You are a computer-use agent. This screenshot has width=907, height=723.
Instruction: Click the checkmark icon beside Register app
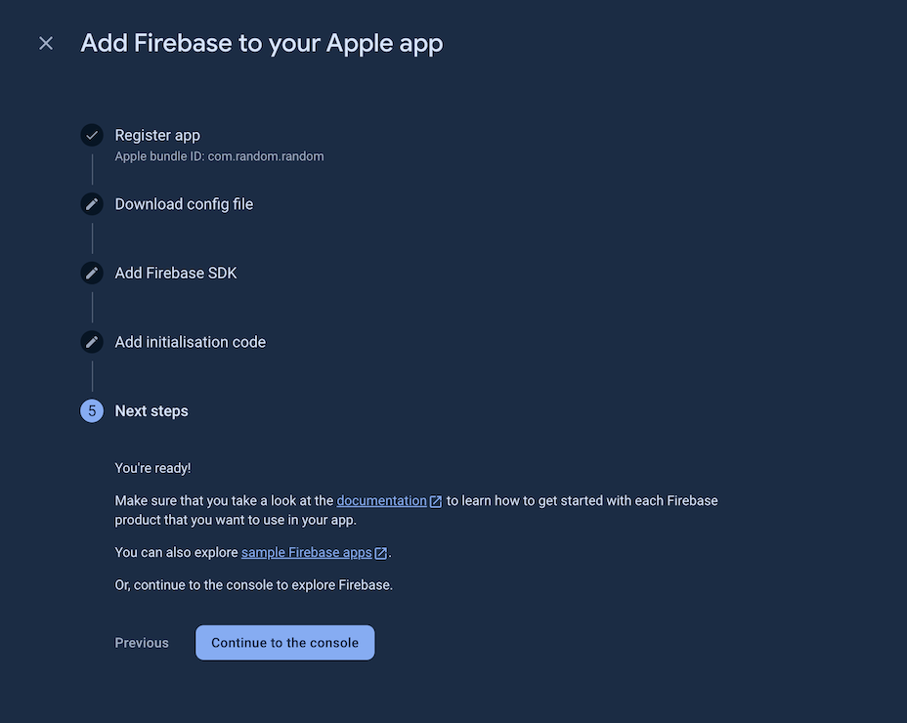[x=92, y=136]
